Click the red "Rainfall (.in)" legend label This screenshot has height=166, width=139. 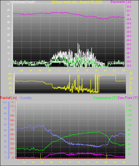tap(8, 98)
